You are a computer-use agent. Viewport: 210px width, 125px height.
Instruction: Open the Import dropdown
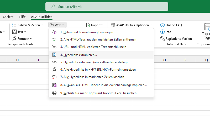102,25
